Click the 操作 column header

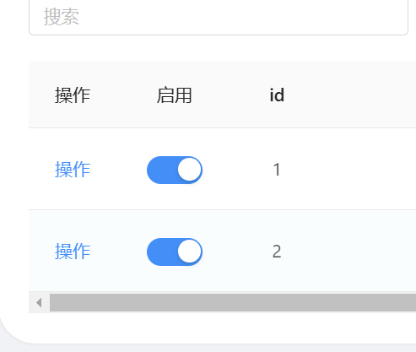tap(73, 95)
